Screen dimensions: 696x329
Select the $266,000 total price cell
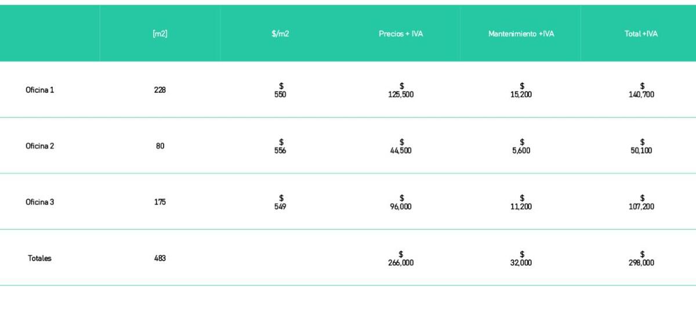(x=401, y=259)
